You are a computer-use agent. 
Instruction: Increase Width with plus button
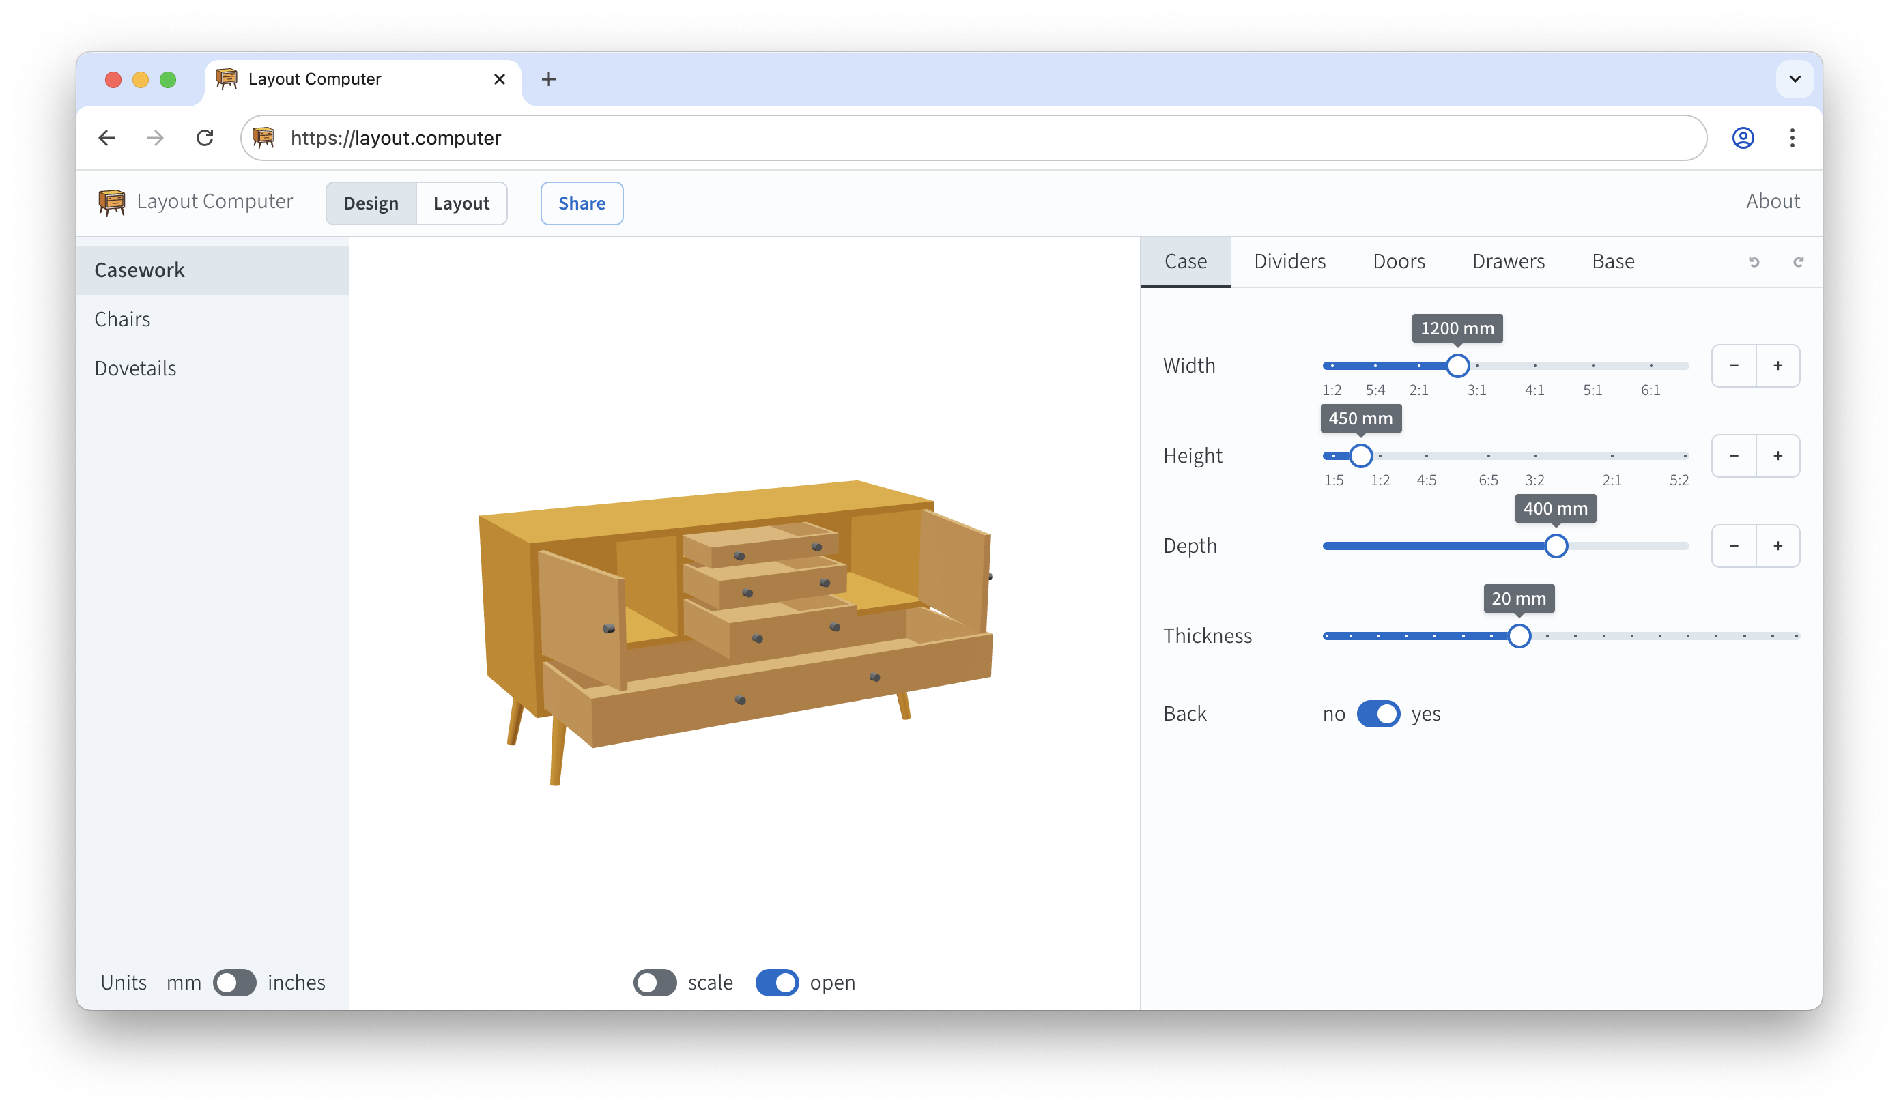(x=1777, y=366)
